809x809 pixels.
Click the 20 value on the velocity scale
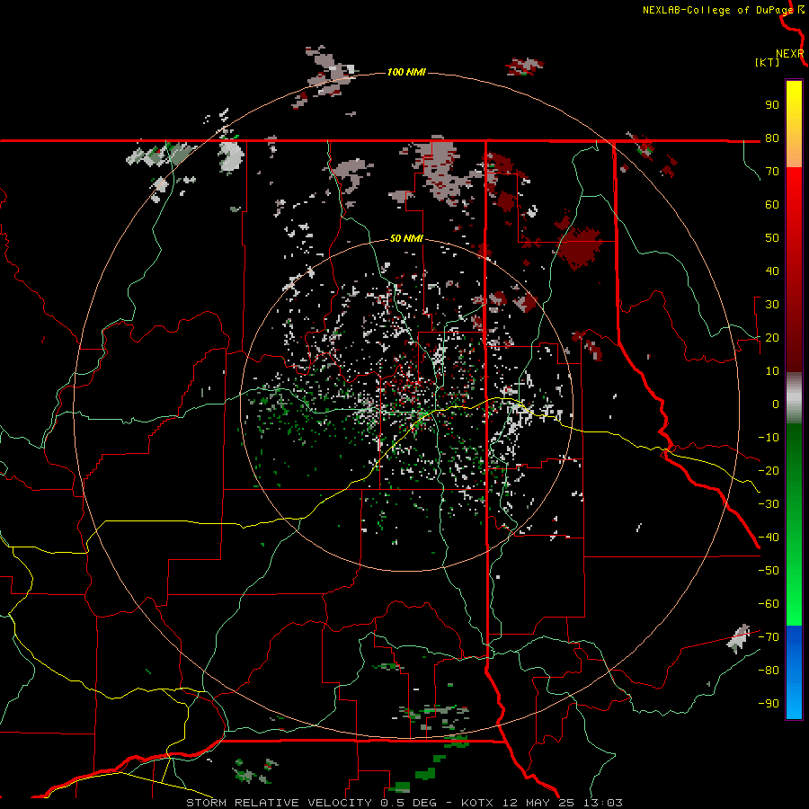[x=772, y=337]
